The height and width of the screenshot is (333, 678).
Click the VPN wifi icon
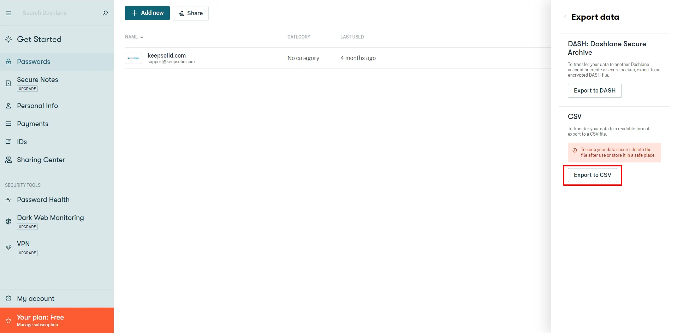(x=8, y=248)
